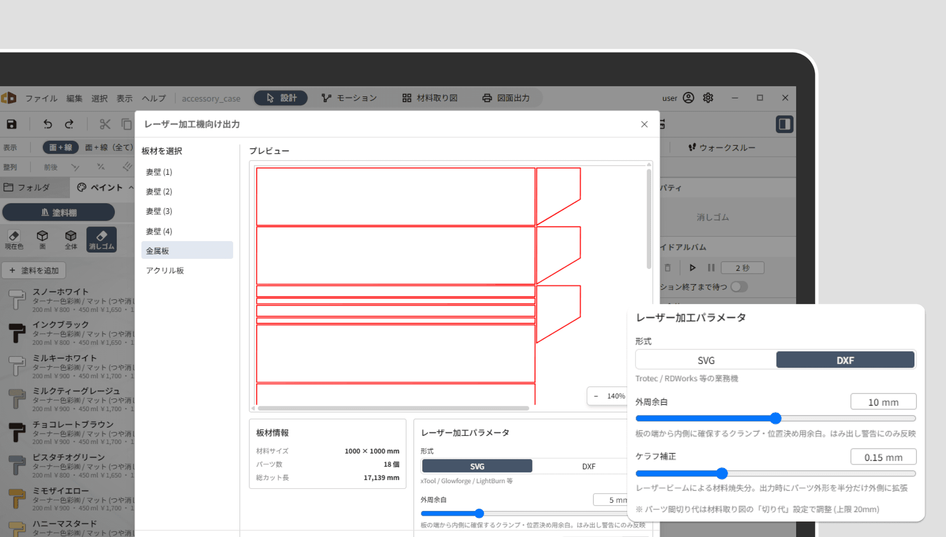Adjust 外周余白 slider in dialog
The height and width of the screenshot is (537, 946).
point(479,513)
